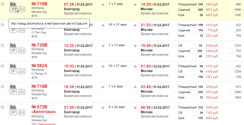The image size is (244, 125).
Task: Click the ДЦ badge for train № 082А
Action: point(22,72)
